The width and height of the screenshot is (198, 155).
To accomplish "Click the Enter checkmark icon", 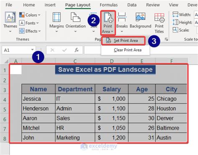I will (65, 50).
